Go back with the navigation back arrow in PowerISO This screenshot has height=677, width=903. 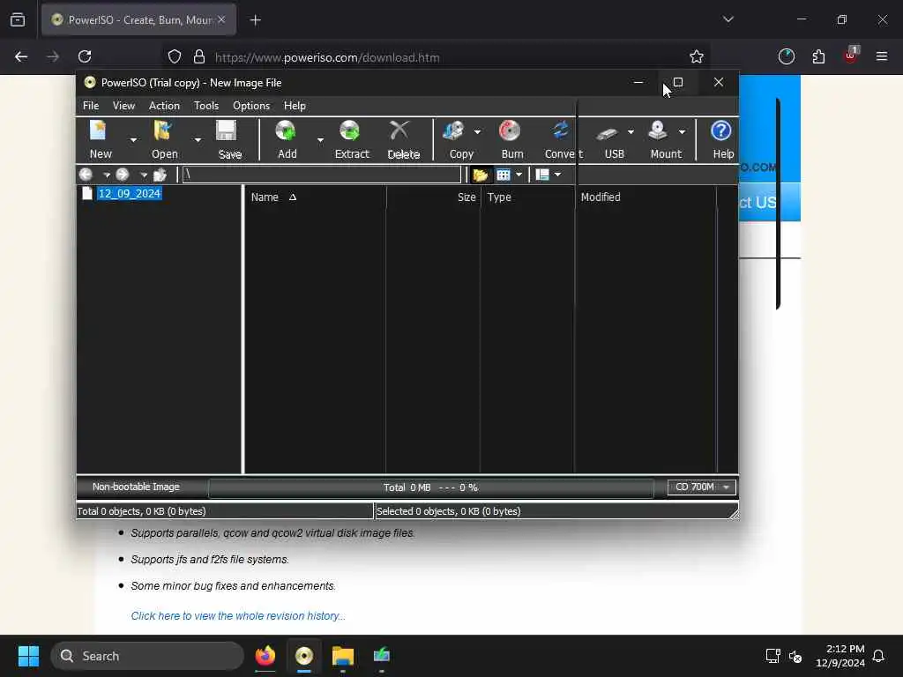86,175
